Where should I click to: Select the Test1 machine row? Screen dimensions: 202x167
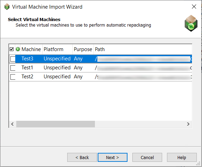pos(100,68)
